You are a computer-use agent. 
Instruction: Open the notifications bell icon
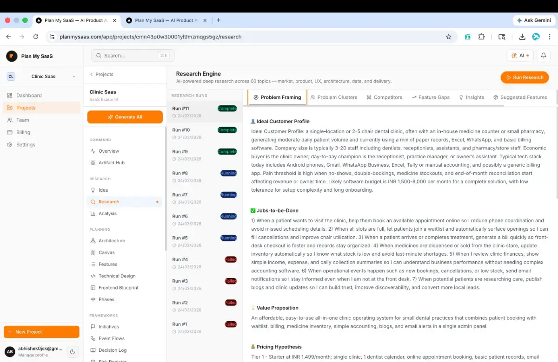pos(543,55)
